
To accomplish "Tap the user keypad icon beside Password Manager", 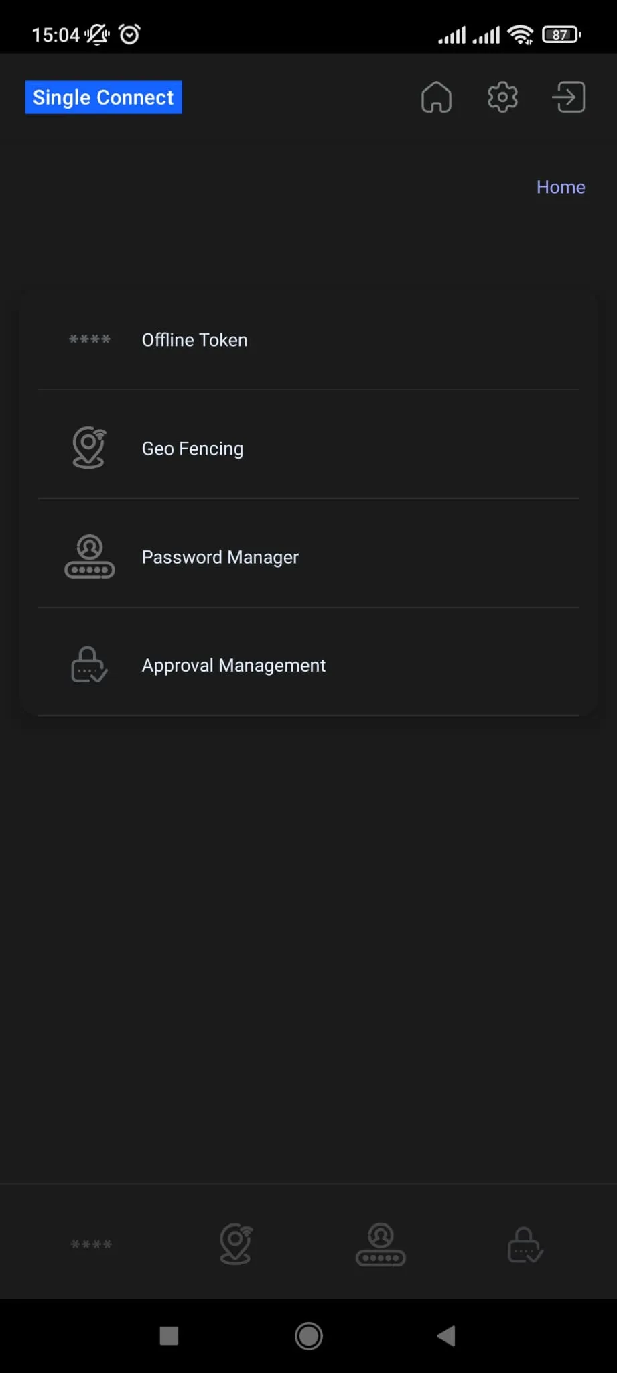I will coord(90,556).
